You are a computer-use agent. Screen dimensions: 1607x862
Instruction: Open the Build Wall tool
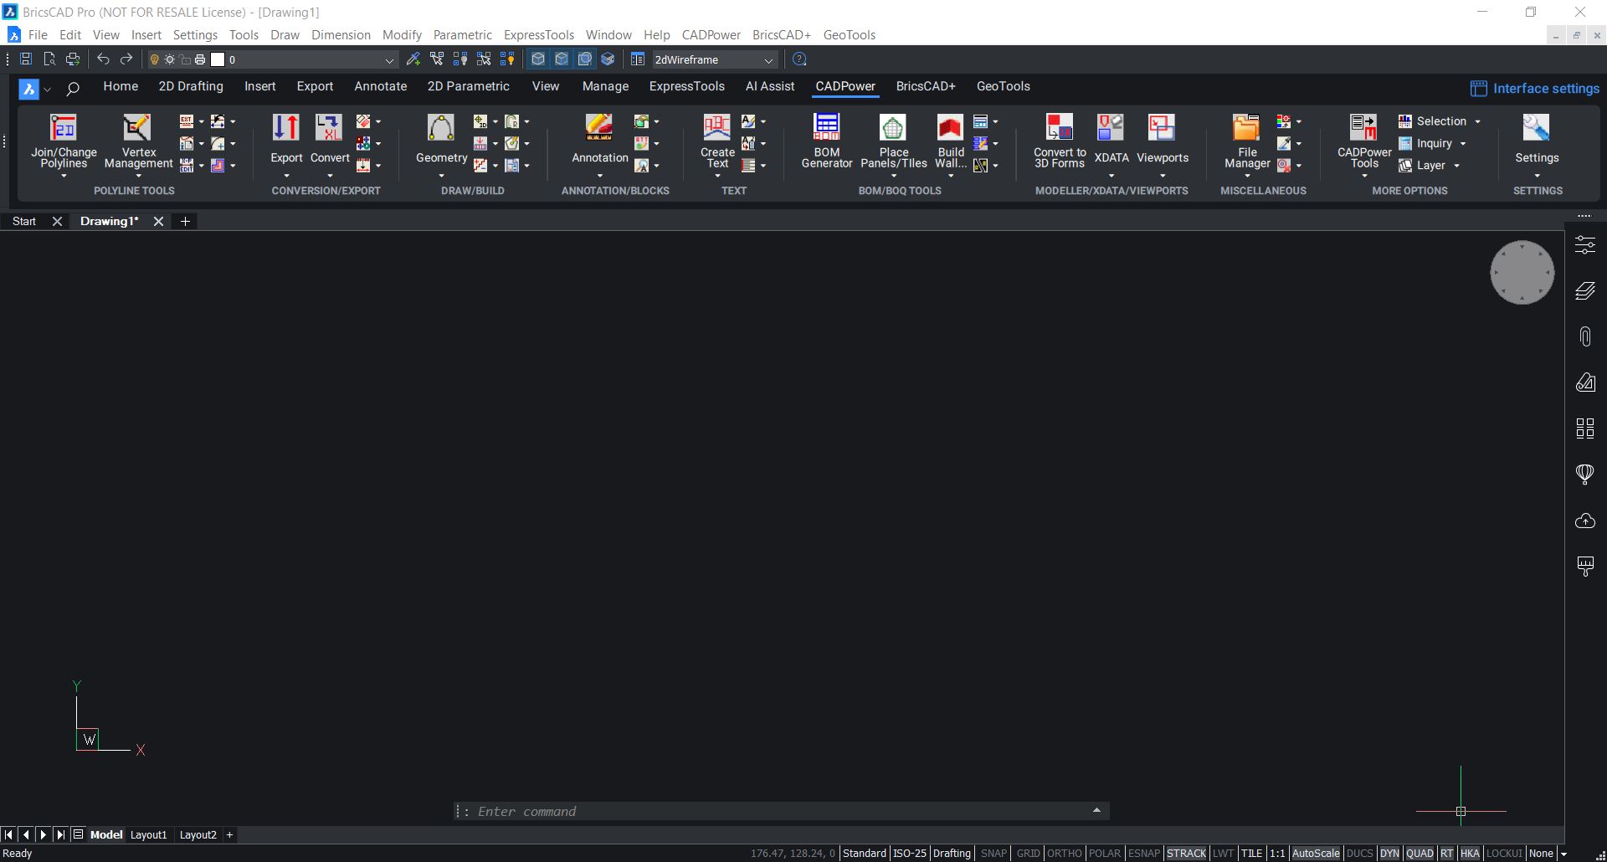[950, 141]
